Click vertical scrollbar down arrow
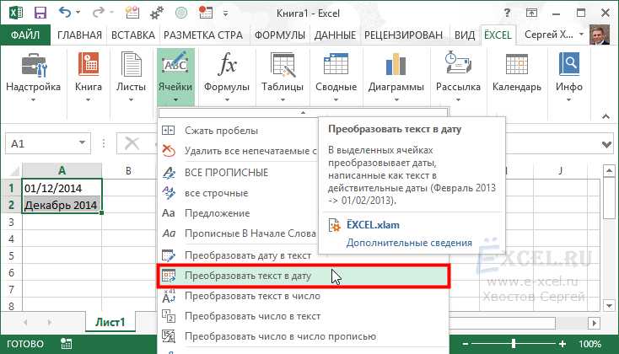Viewport: 619px width, 354px height. (609, 305)
